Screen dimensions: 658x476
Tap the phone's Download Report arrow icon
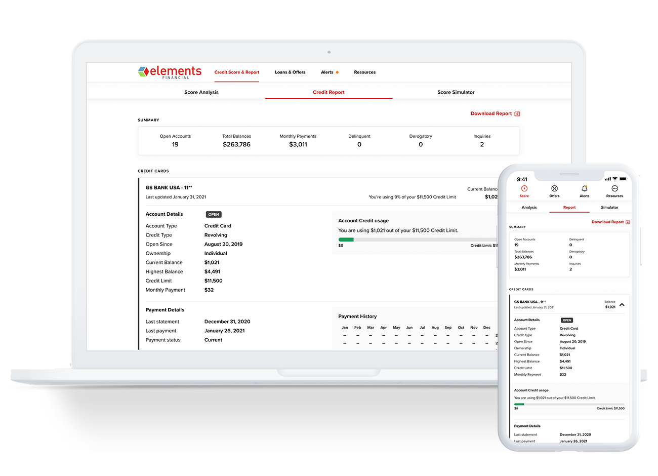coord(628,222)
